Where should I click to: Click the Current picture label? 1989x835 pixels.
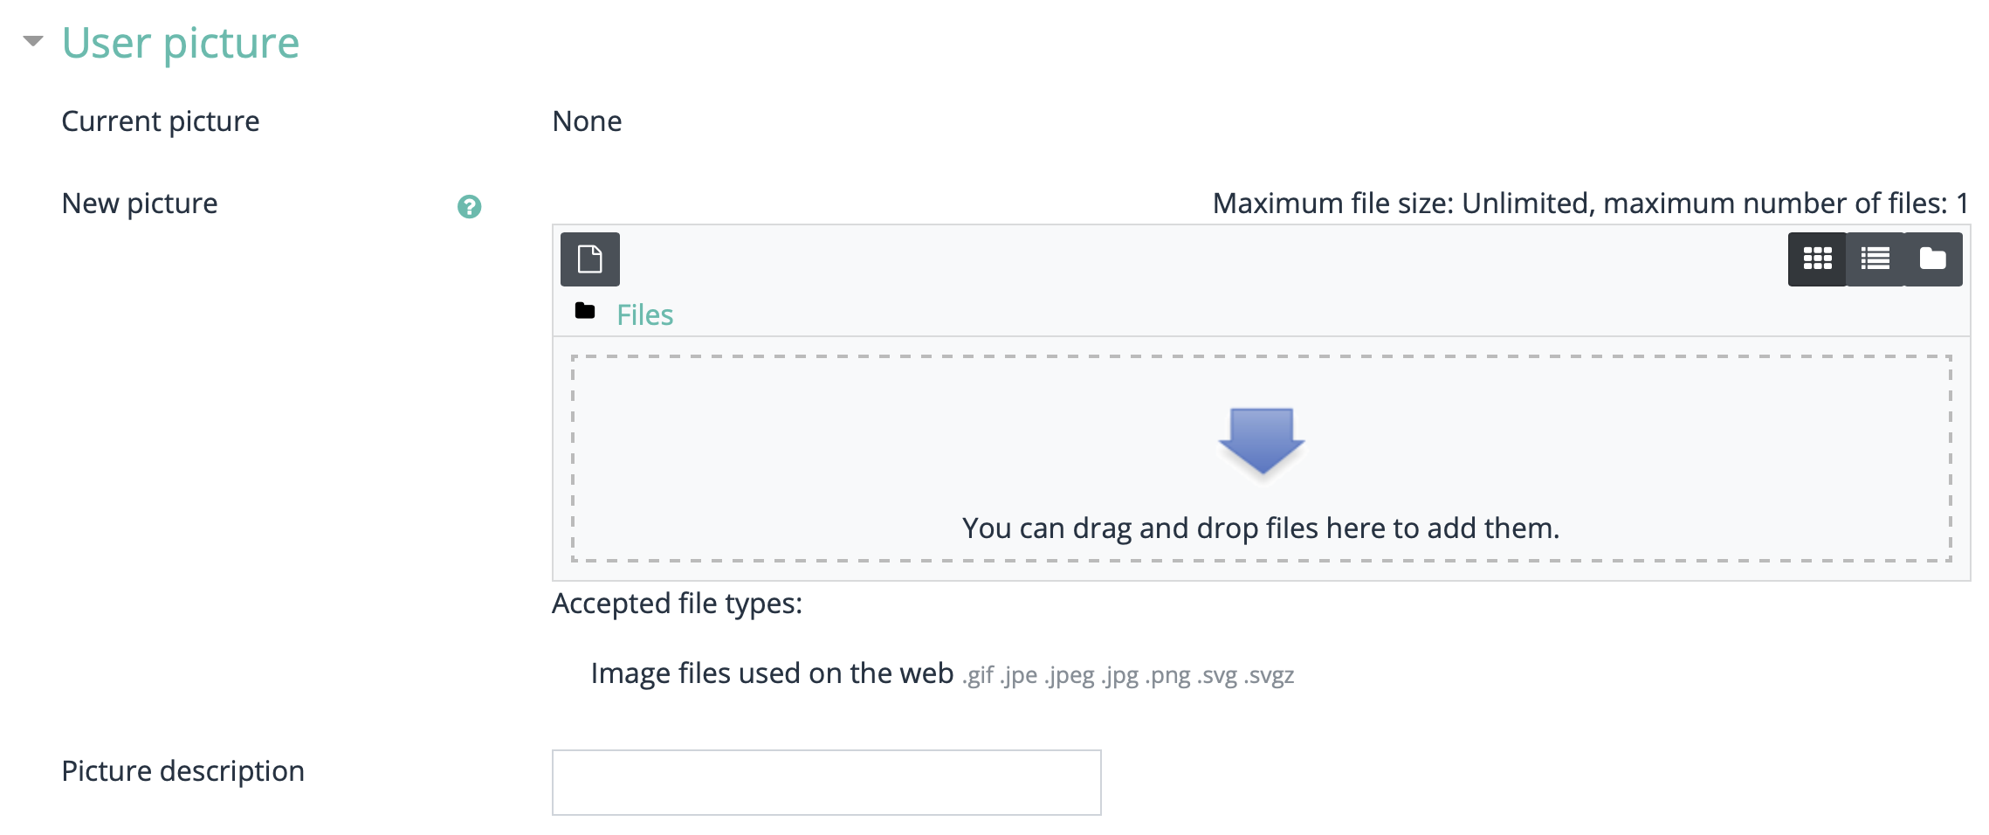[x=161, y=121]
